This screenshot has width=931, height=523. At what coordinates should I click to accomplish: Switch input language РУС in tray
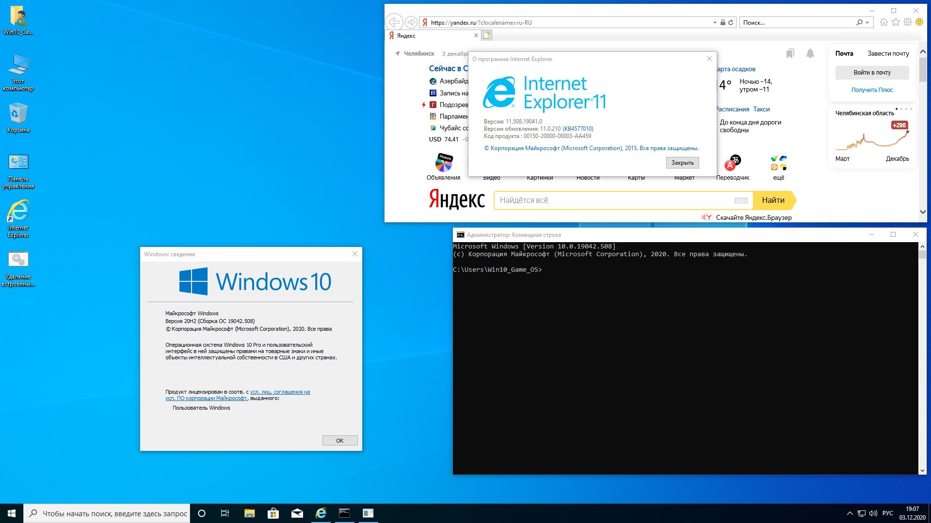point(888,513)
